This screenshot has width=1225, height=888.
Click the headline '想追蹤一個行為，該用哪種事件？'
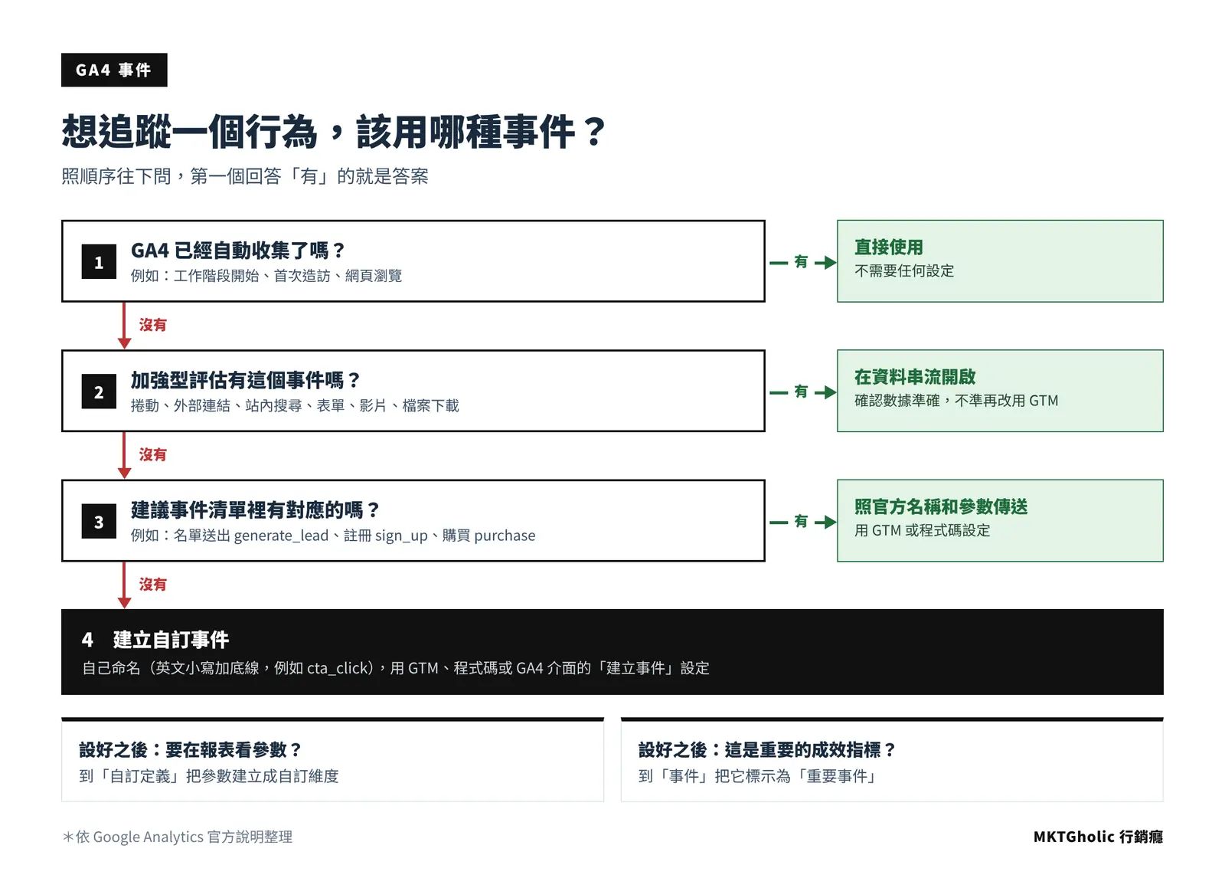(x=334, y=132)
